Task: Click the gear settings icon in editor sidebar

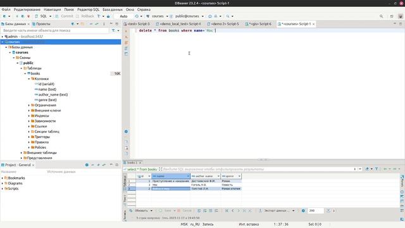Action: click(x=126, y=132)
